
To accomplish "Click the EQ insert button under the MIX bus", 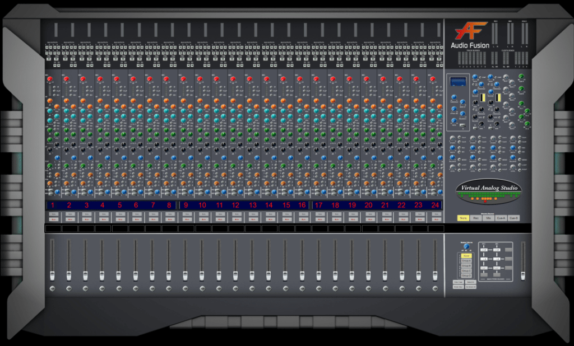I will pos(497,259).
